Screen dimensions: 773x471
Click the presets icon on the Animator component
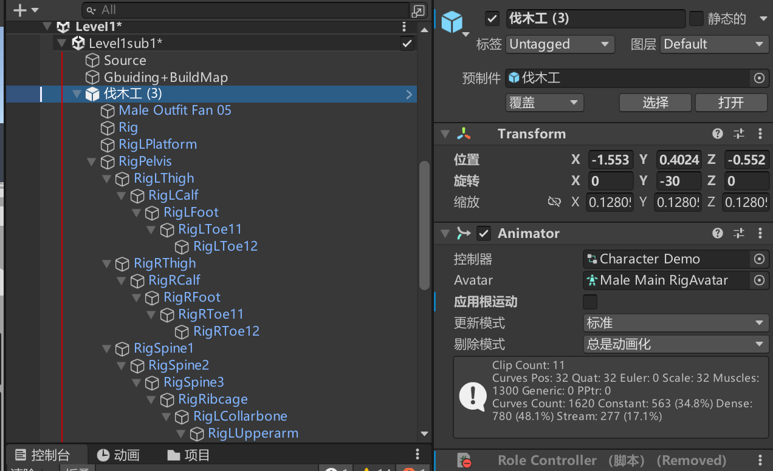pos(738,233)
